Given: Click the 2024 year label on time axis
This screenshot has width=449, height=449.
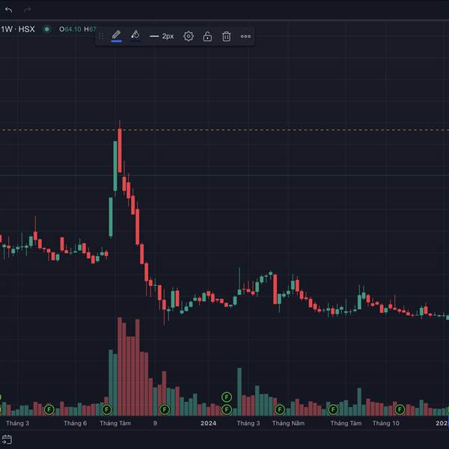Looking at the screenshot, I should coord(208,424).
